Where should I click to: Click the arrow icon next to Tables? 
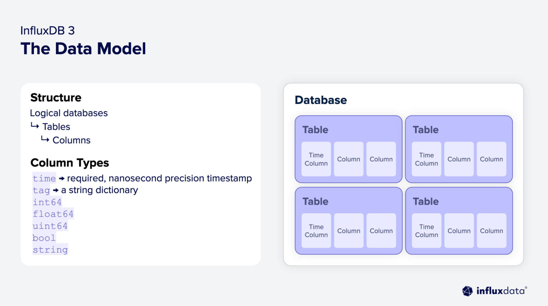(35, 126)
